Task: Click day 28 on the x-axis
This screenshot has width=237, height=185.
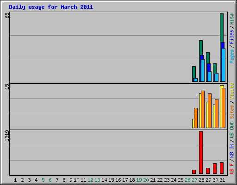Action: coord(201,180)
